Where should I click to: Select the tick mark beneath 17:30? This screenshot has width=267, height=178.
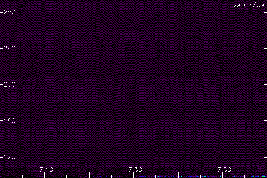tap(134, 175)
